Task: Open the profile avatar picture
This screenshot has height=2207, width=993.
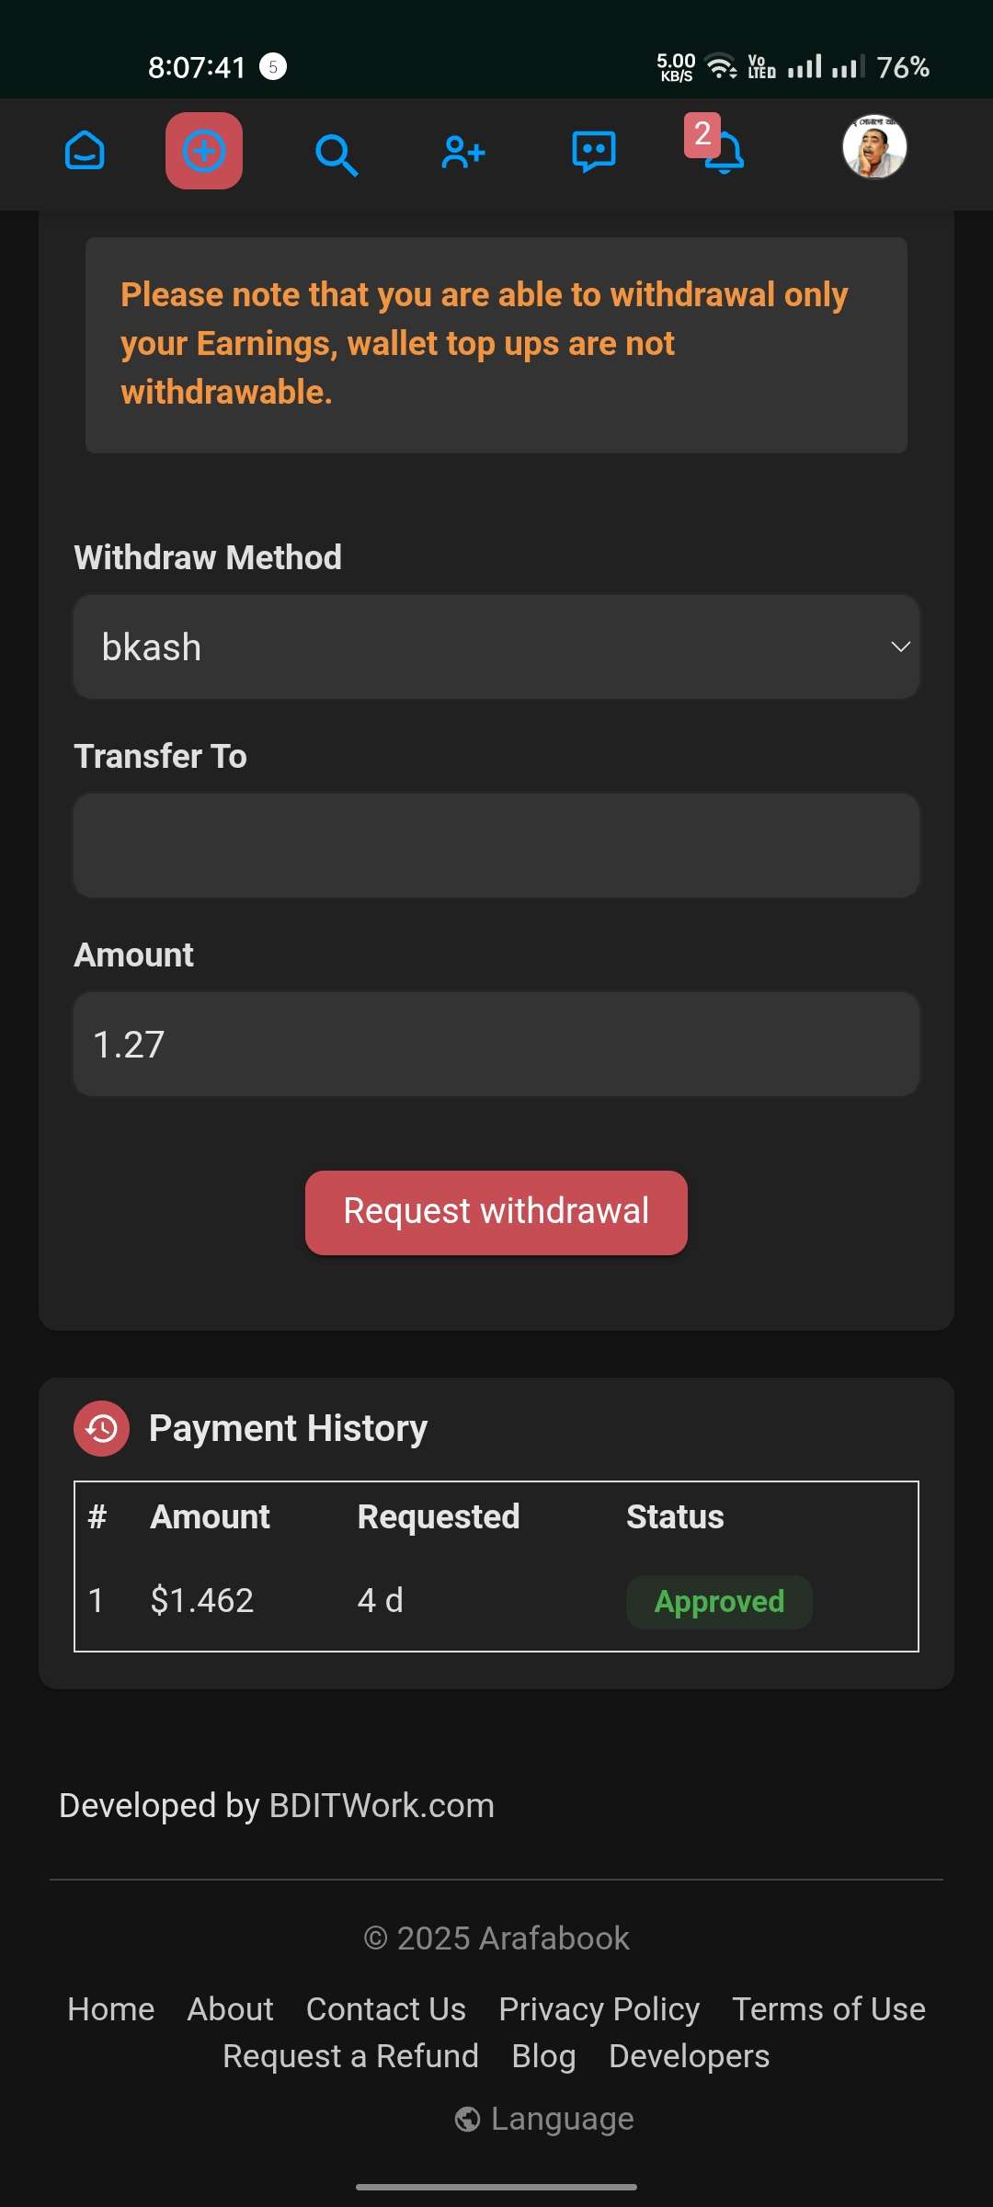Action: pos(874,147)
